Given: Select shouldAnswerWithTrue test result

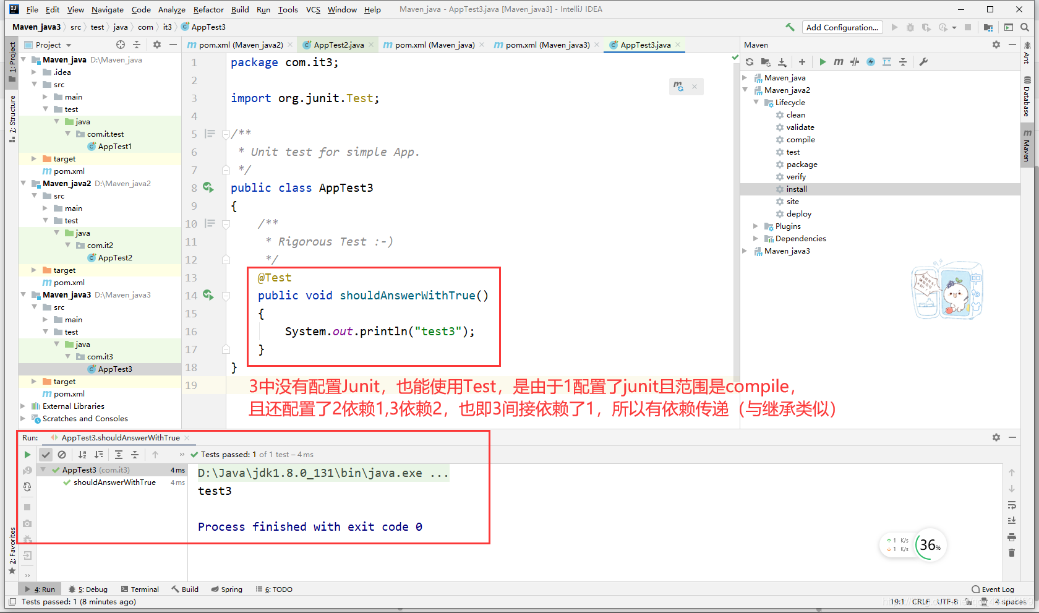Looking at the screenshot, I should pyautogui.click(x=114, y=482).
